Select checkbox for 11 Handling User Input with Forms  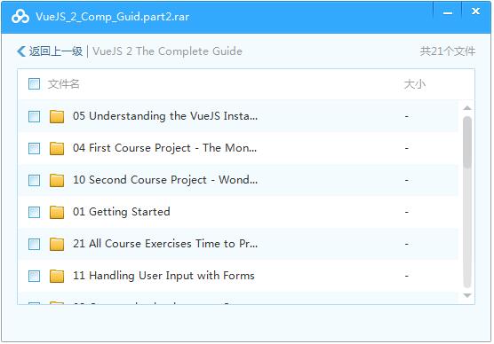click(x=34, y=276)
